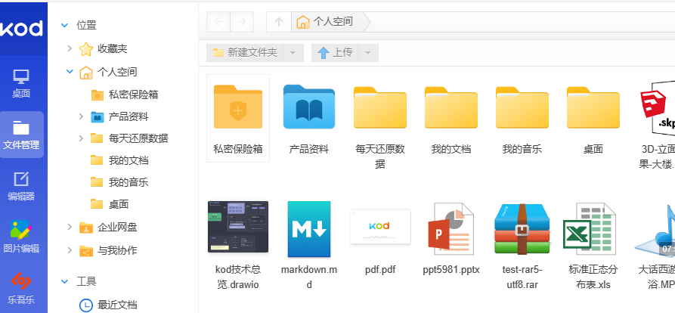Select the 桌面 folder in grid

tap(593, 107)
